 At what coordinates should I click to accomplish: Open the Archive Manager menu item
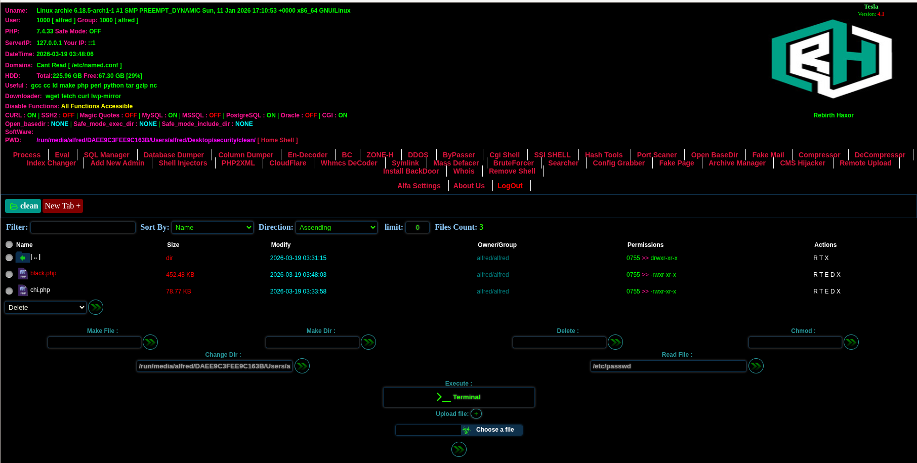(737, 163)
